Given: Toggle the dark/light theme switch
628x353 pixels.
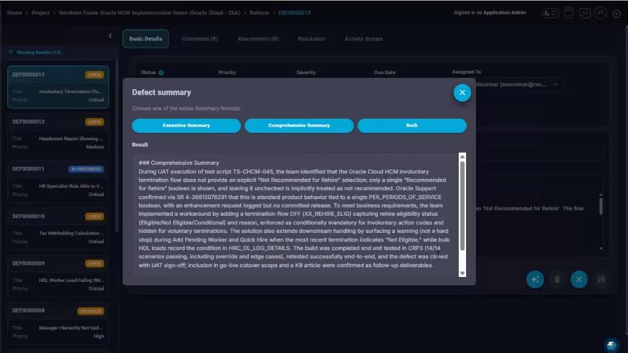Looking at the screenshot, I should 550,13.
